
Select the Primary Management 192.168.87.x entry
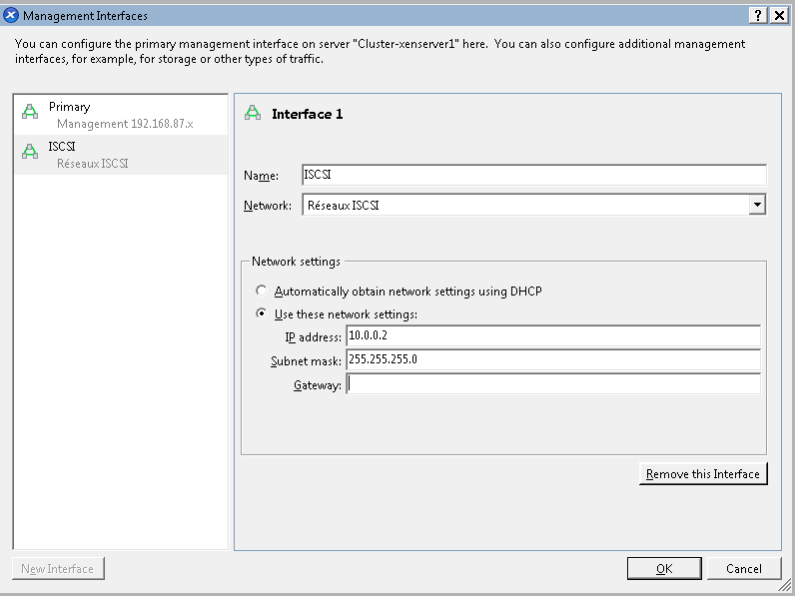click(x=121, y=115)
